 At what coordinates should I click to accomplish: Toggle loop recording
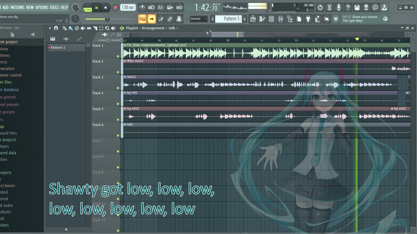(179, 7)
